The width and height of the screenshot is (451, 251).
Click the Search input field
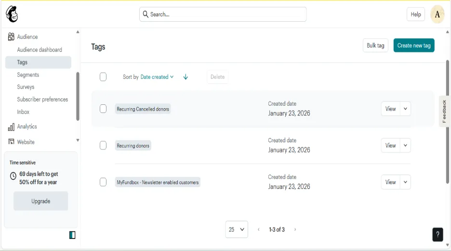click(223, 14)
